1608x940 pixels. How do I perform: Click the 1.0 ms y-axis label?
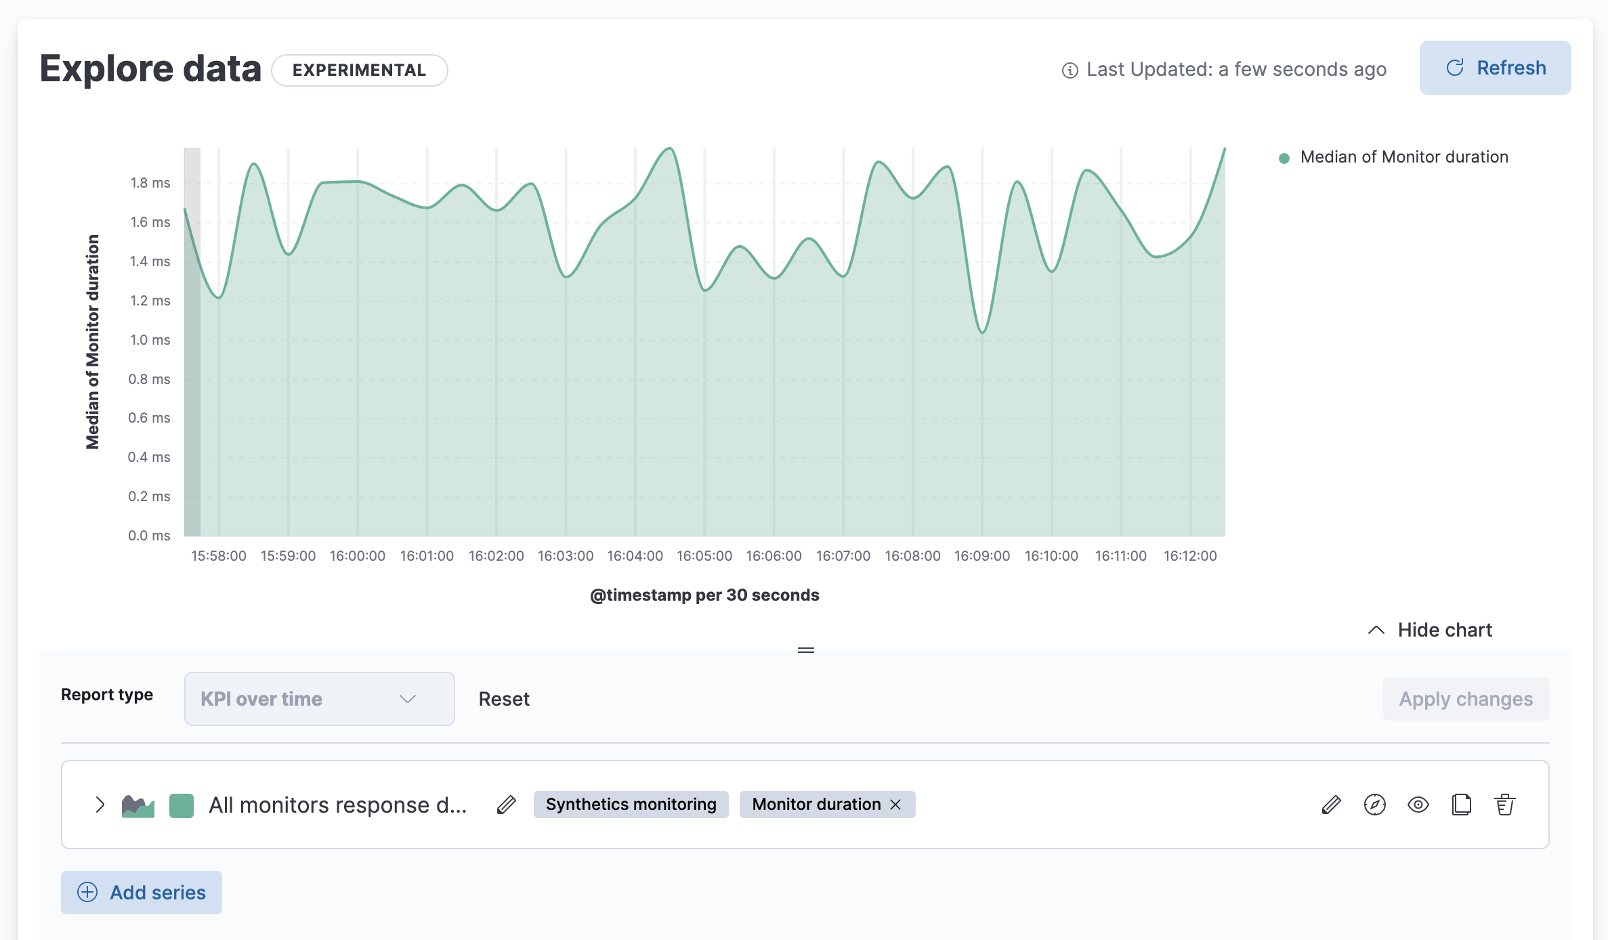150,340
